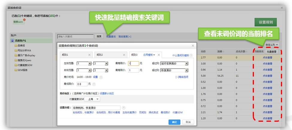The width and height of the screenshot is (292, 130).
Task: Sort by the 点击次数 column sort icon
Action: (x=247, y=52)
